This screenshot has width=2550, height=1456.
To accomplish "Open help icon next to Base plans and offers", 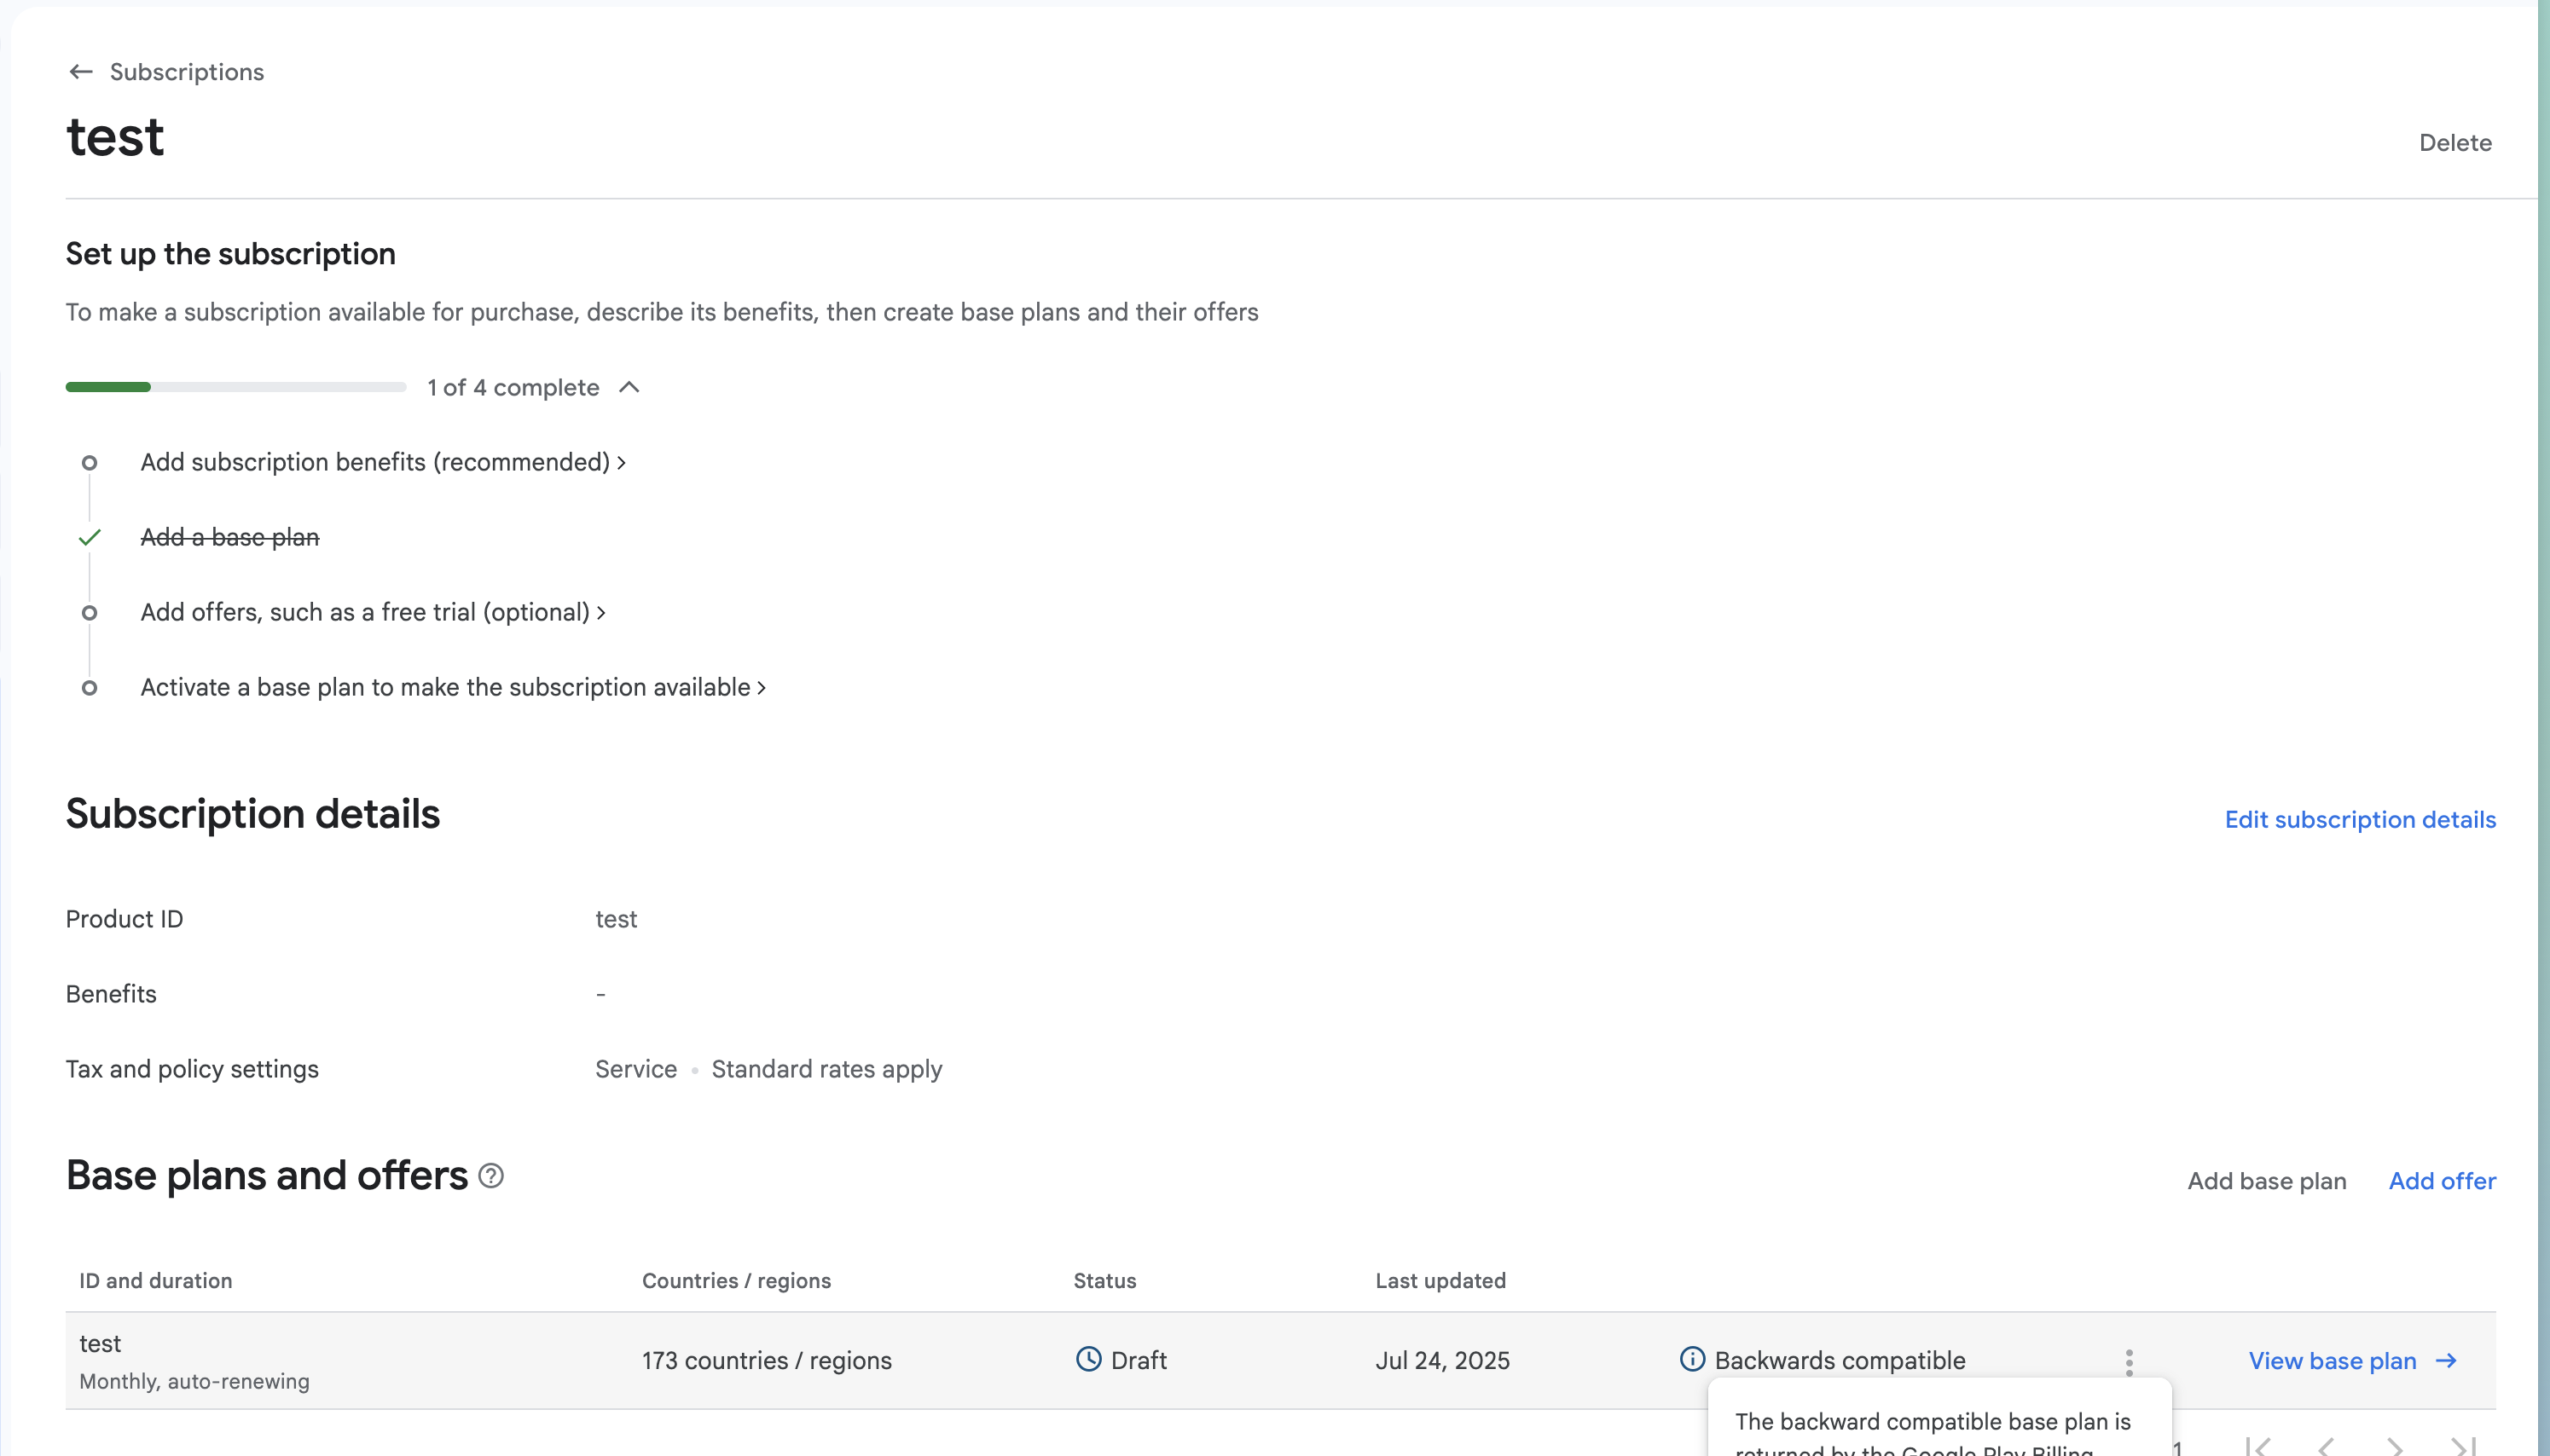I will click(x=491, y=1176).
